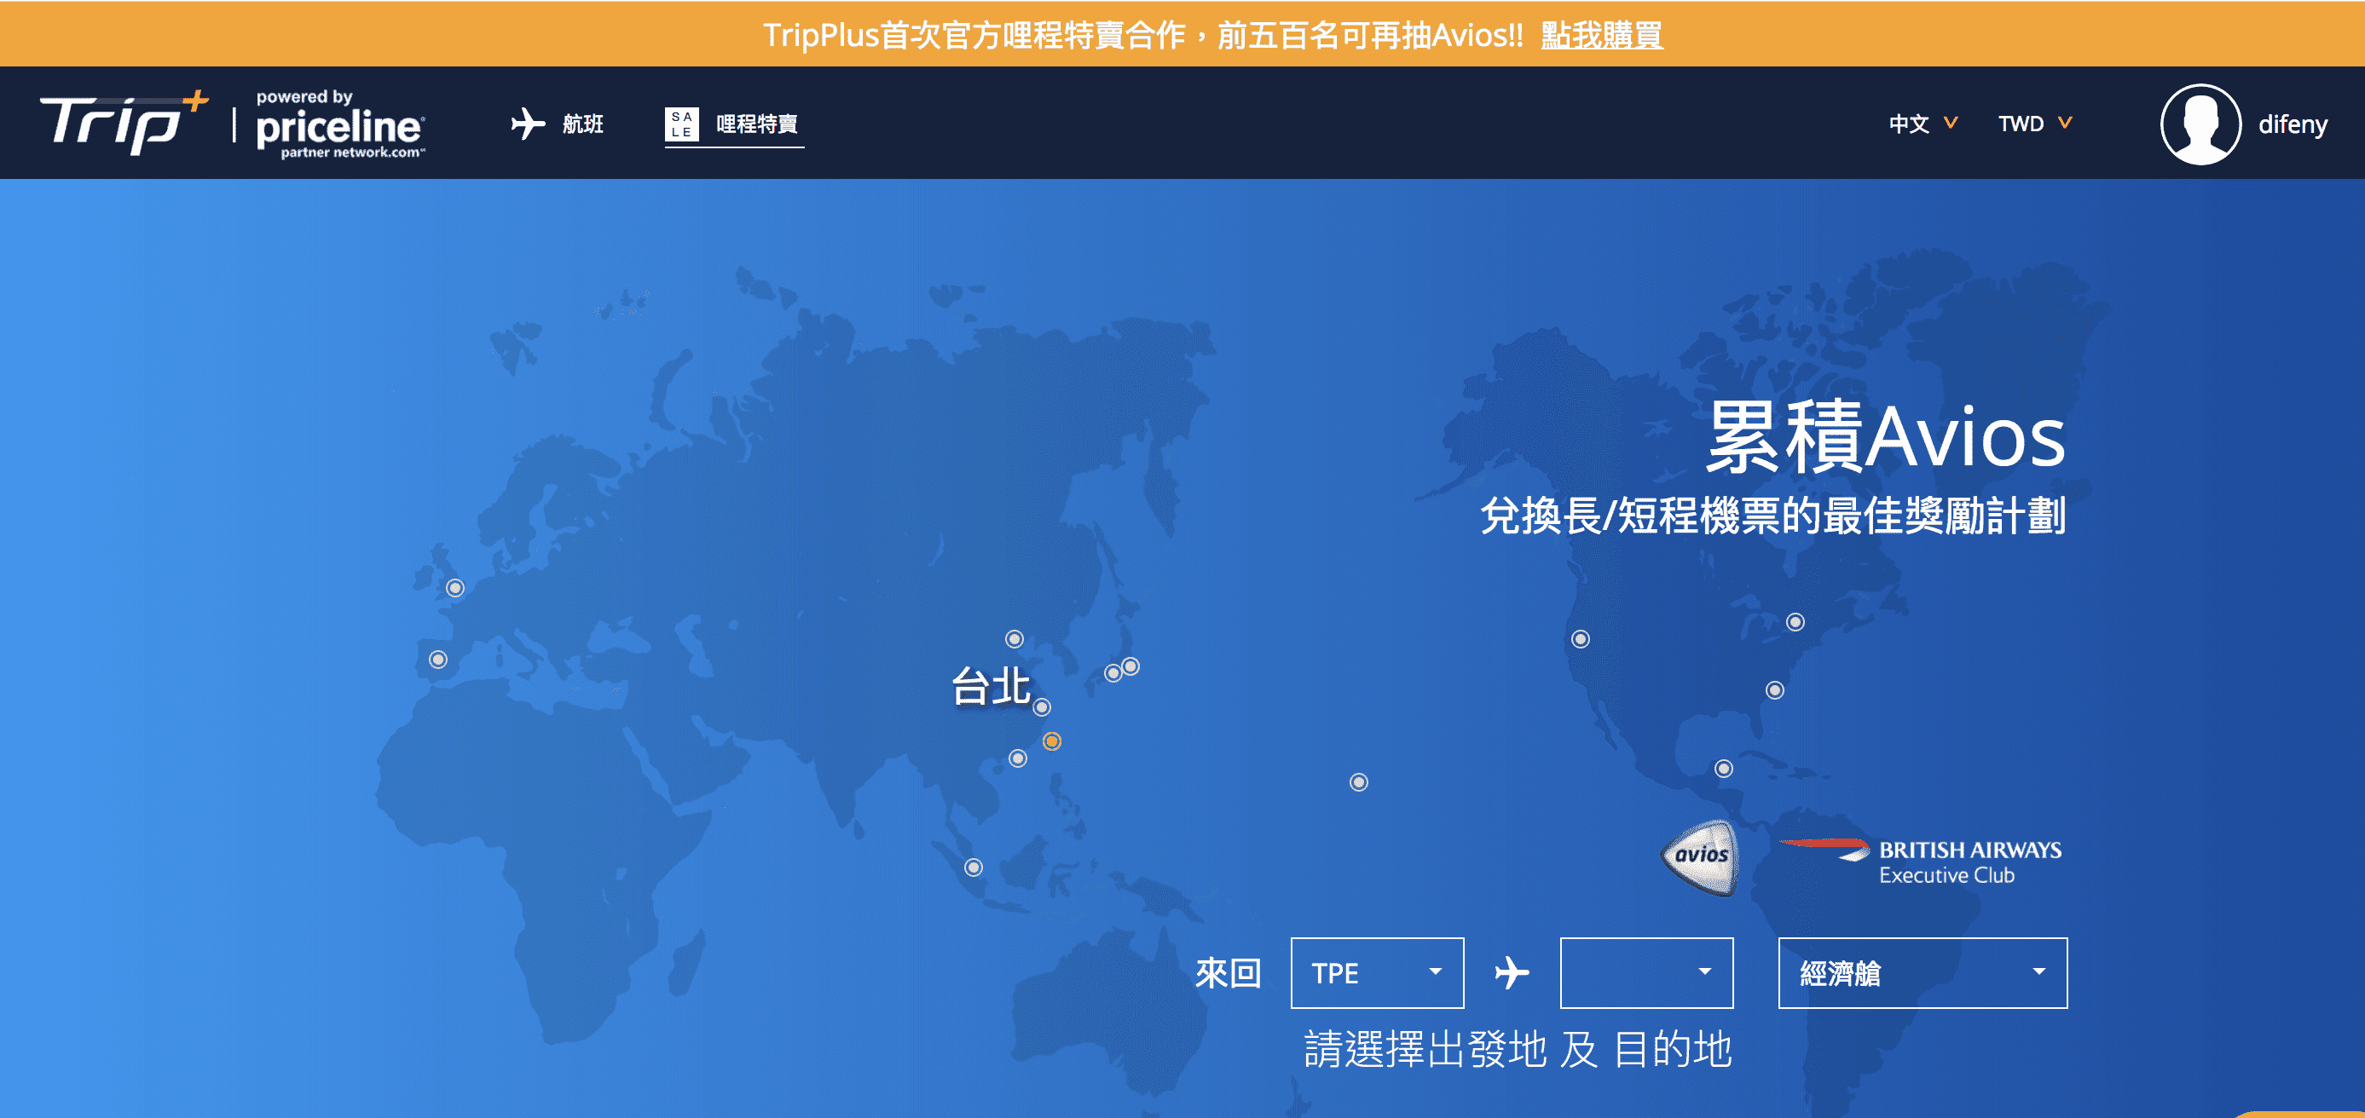The width and height of the screenshot is (2365, 1118).
Task: Click the British Airways Executive Club logo
Action: [1921, 861]
